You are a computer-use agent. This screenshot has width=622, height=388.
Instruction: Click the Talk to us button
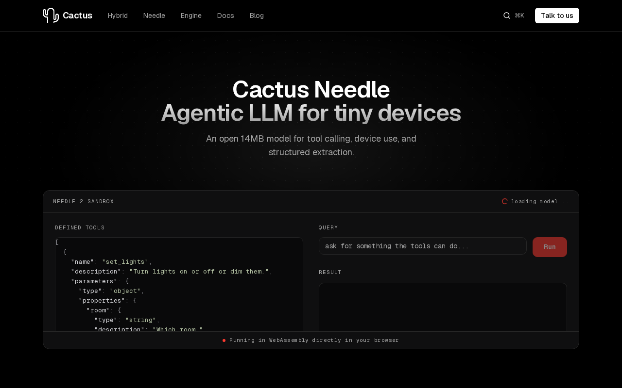[557, 16]
